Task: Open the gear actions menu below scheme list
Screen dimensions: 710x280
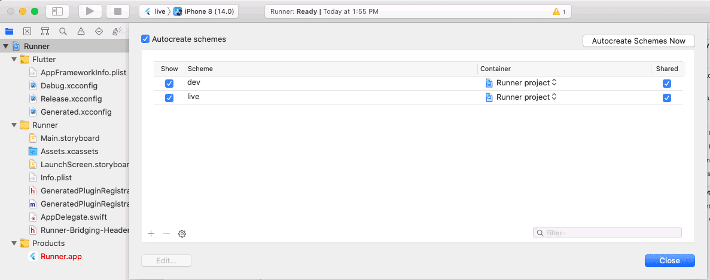Action: point(182,234)
